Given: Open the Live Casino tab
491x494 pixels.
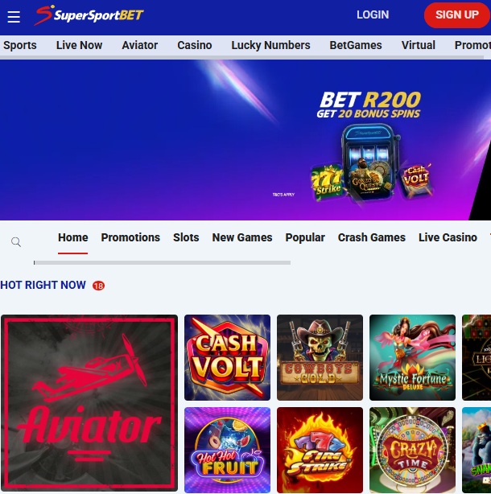Looking at the screenshot, I should pyautogui.click(x=448, y=237).
